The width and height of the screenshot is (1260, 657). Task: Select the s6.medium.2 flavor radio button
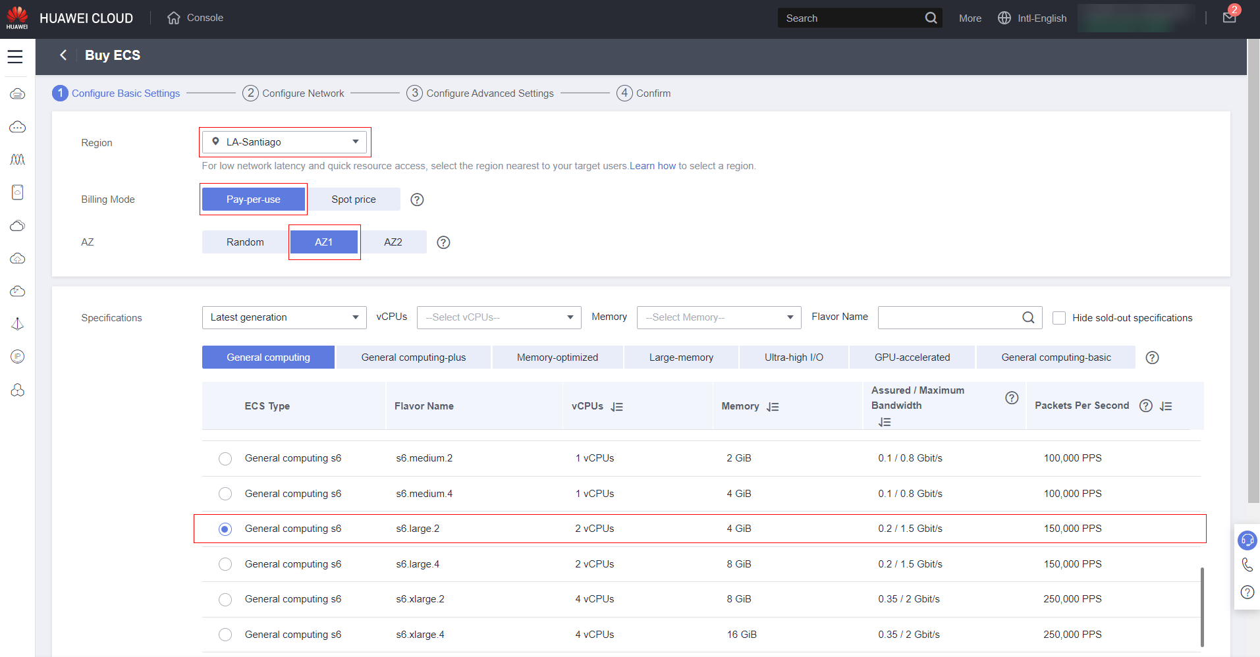(x=225, y=459)
